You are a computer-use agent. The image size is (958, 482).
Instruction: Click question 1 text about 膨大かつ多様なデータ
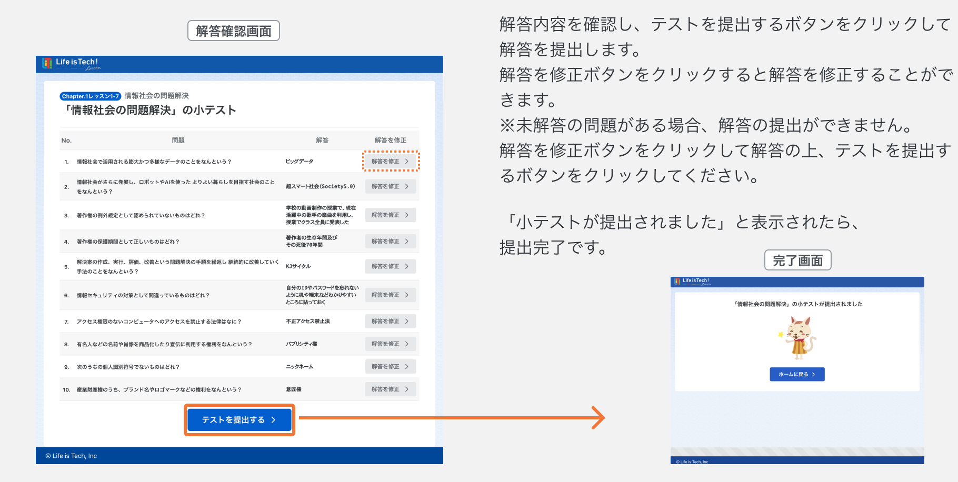tap(154, 162)
